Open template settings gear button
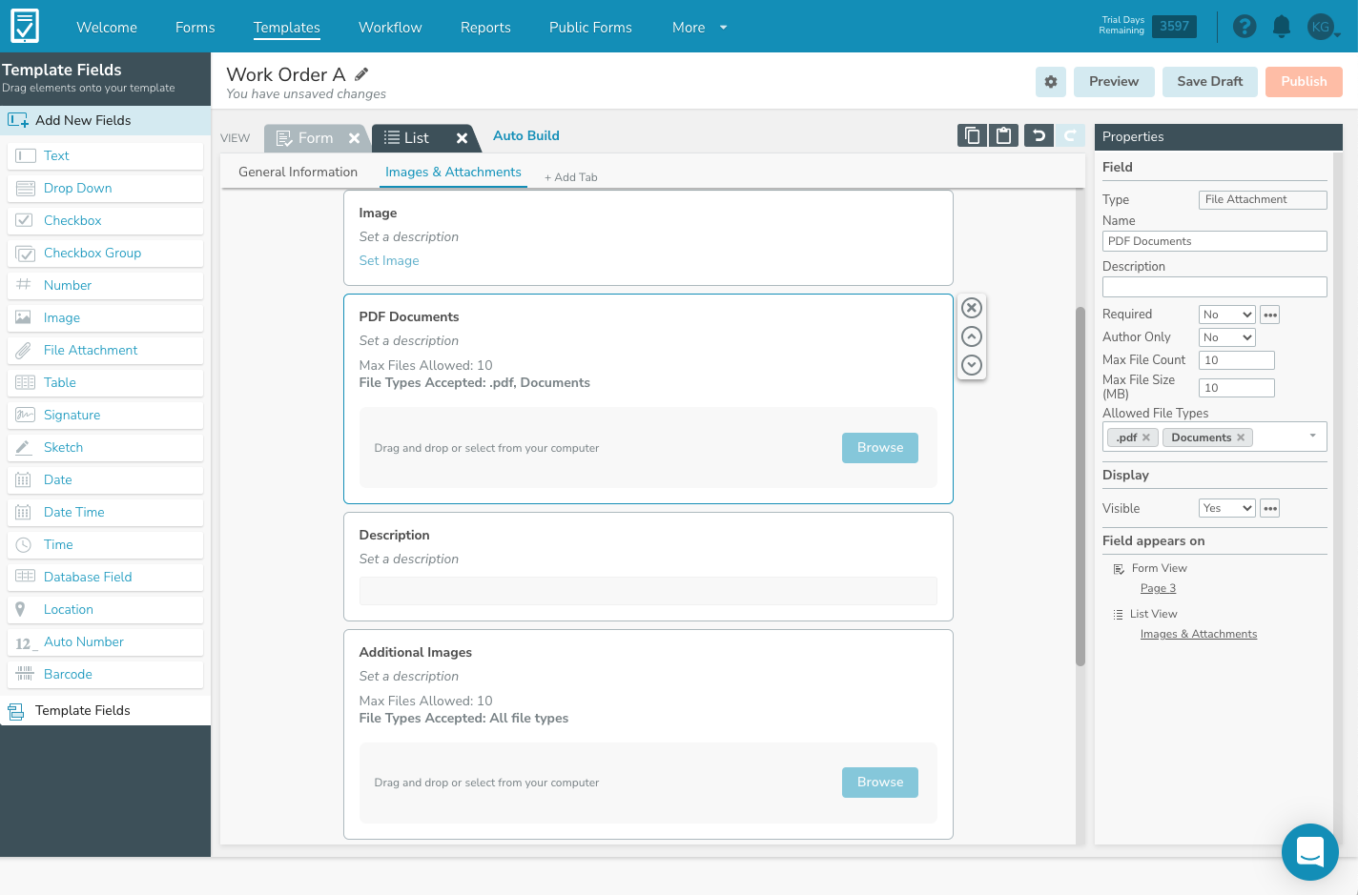 point(1051,82)
